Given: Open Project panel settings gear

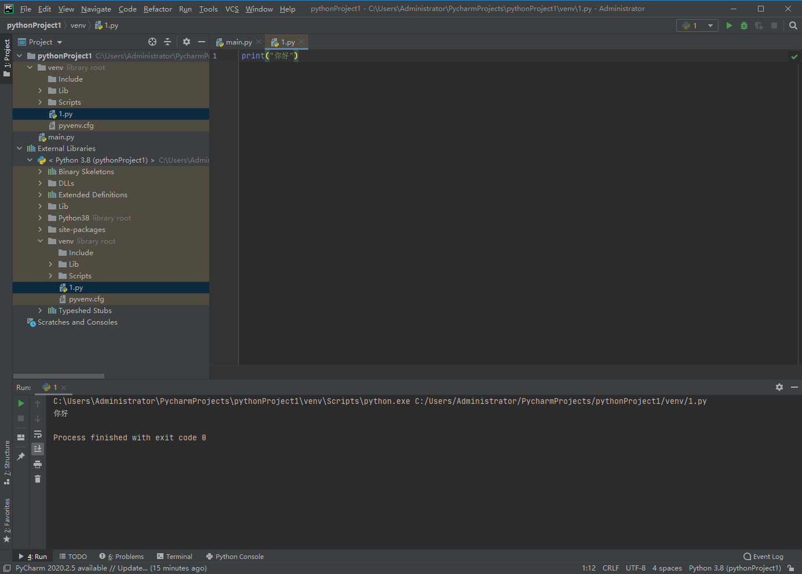Looking at the screenshot, I should 186,42.
